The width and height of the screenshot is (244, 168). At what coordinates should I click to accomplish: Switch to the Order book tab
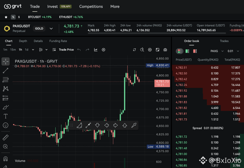192,41
